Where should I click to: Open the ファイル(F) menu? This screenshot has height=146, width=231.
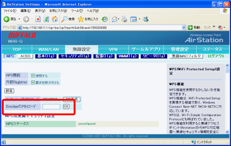pos(10,11)
